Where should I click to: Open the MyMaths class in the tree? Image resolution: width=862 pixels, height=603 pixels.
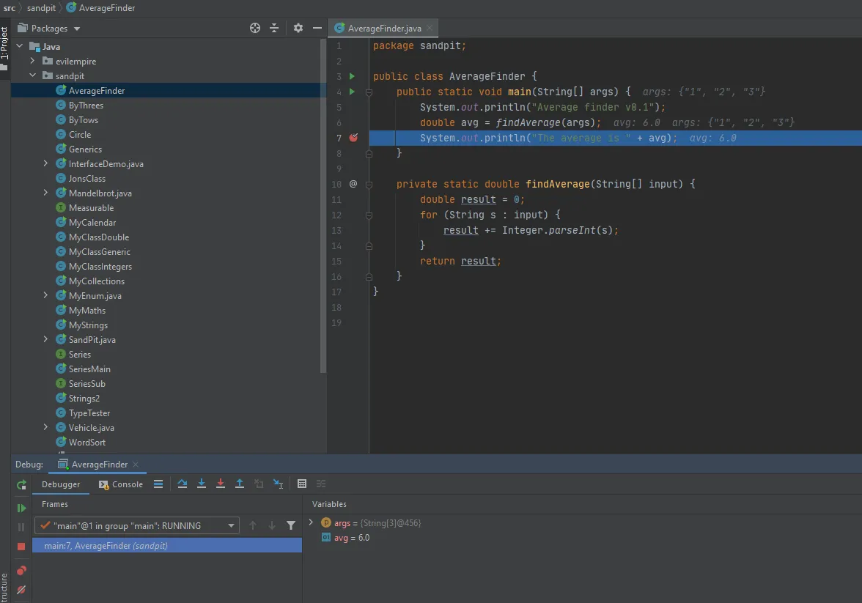click(87, 311)
